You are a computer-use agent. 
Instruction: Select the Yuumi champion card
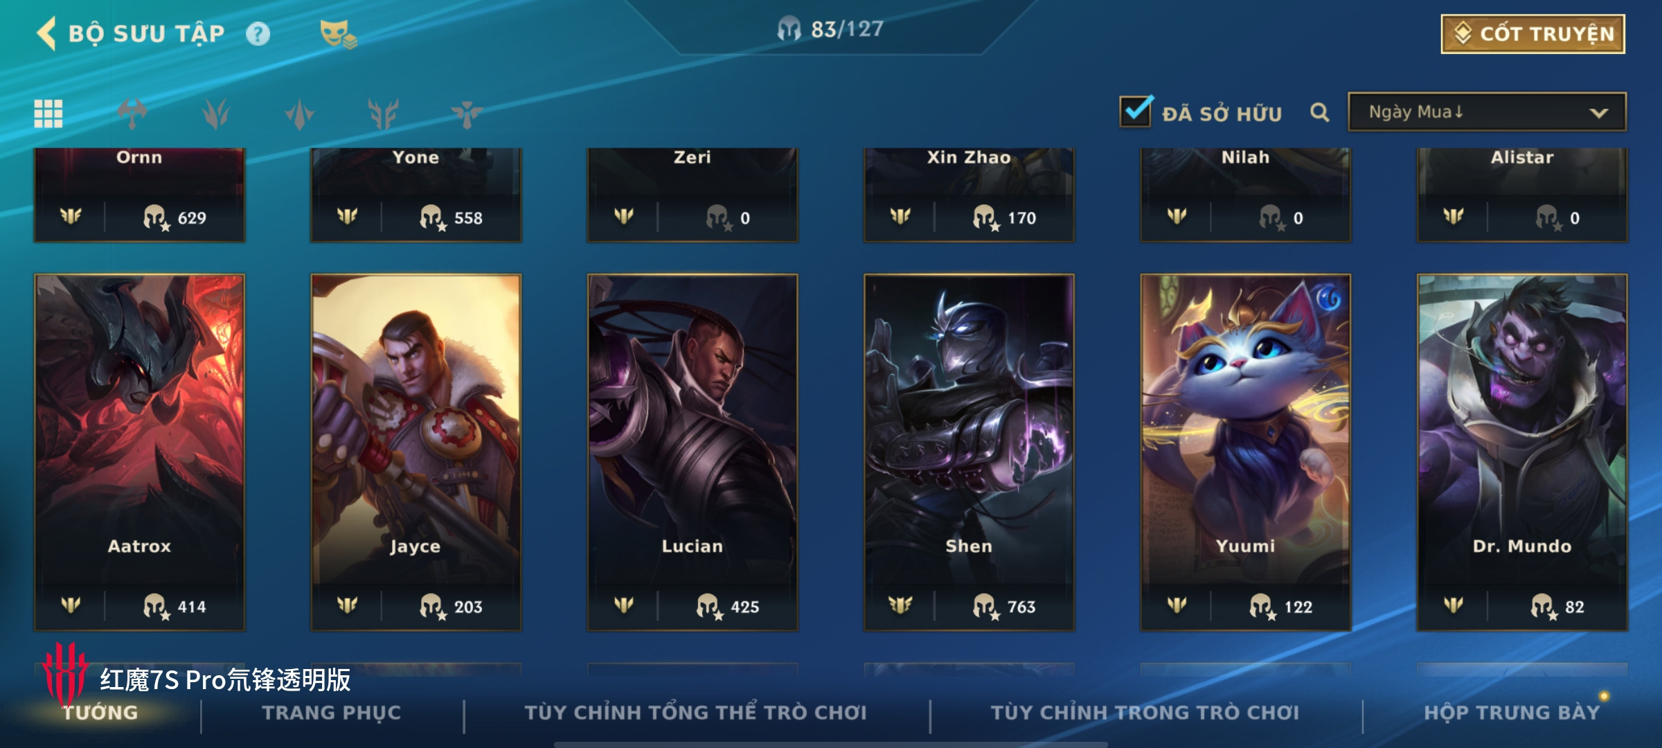point(1246,452)
